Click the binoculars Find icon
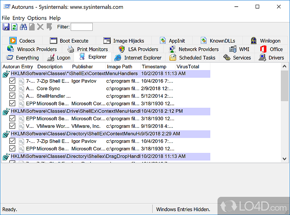Screen dimensions: 290x215 tap(24, 27)
